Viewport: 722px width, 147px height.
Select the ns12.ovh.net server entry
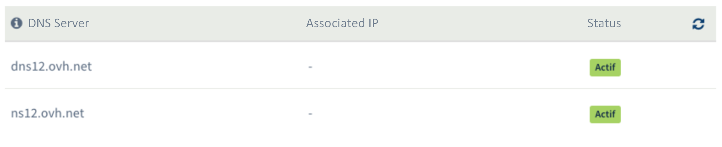tap(47, 113)
